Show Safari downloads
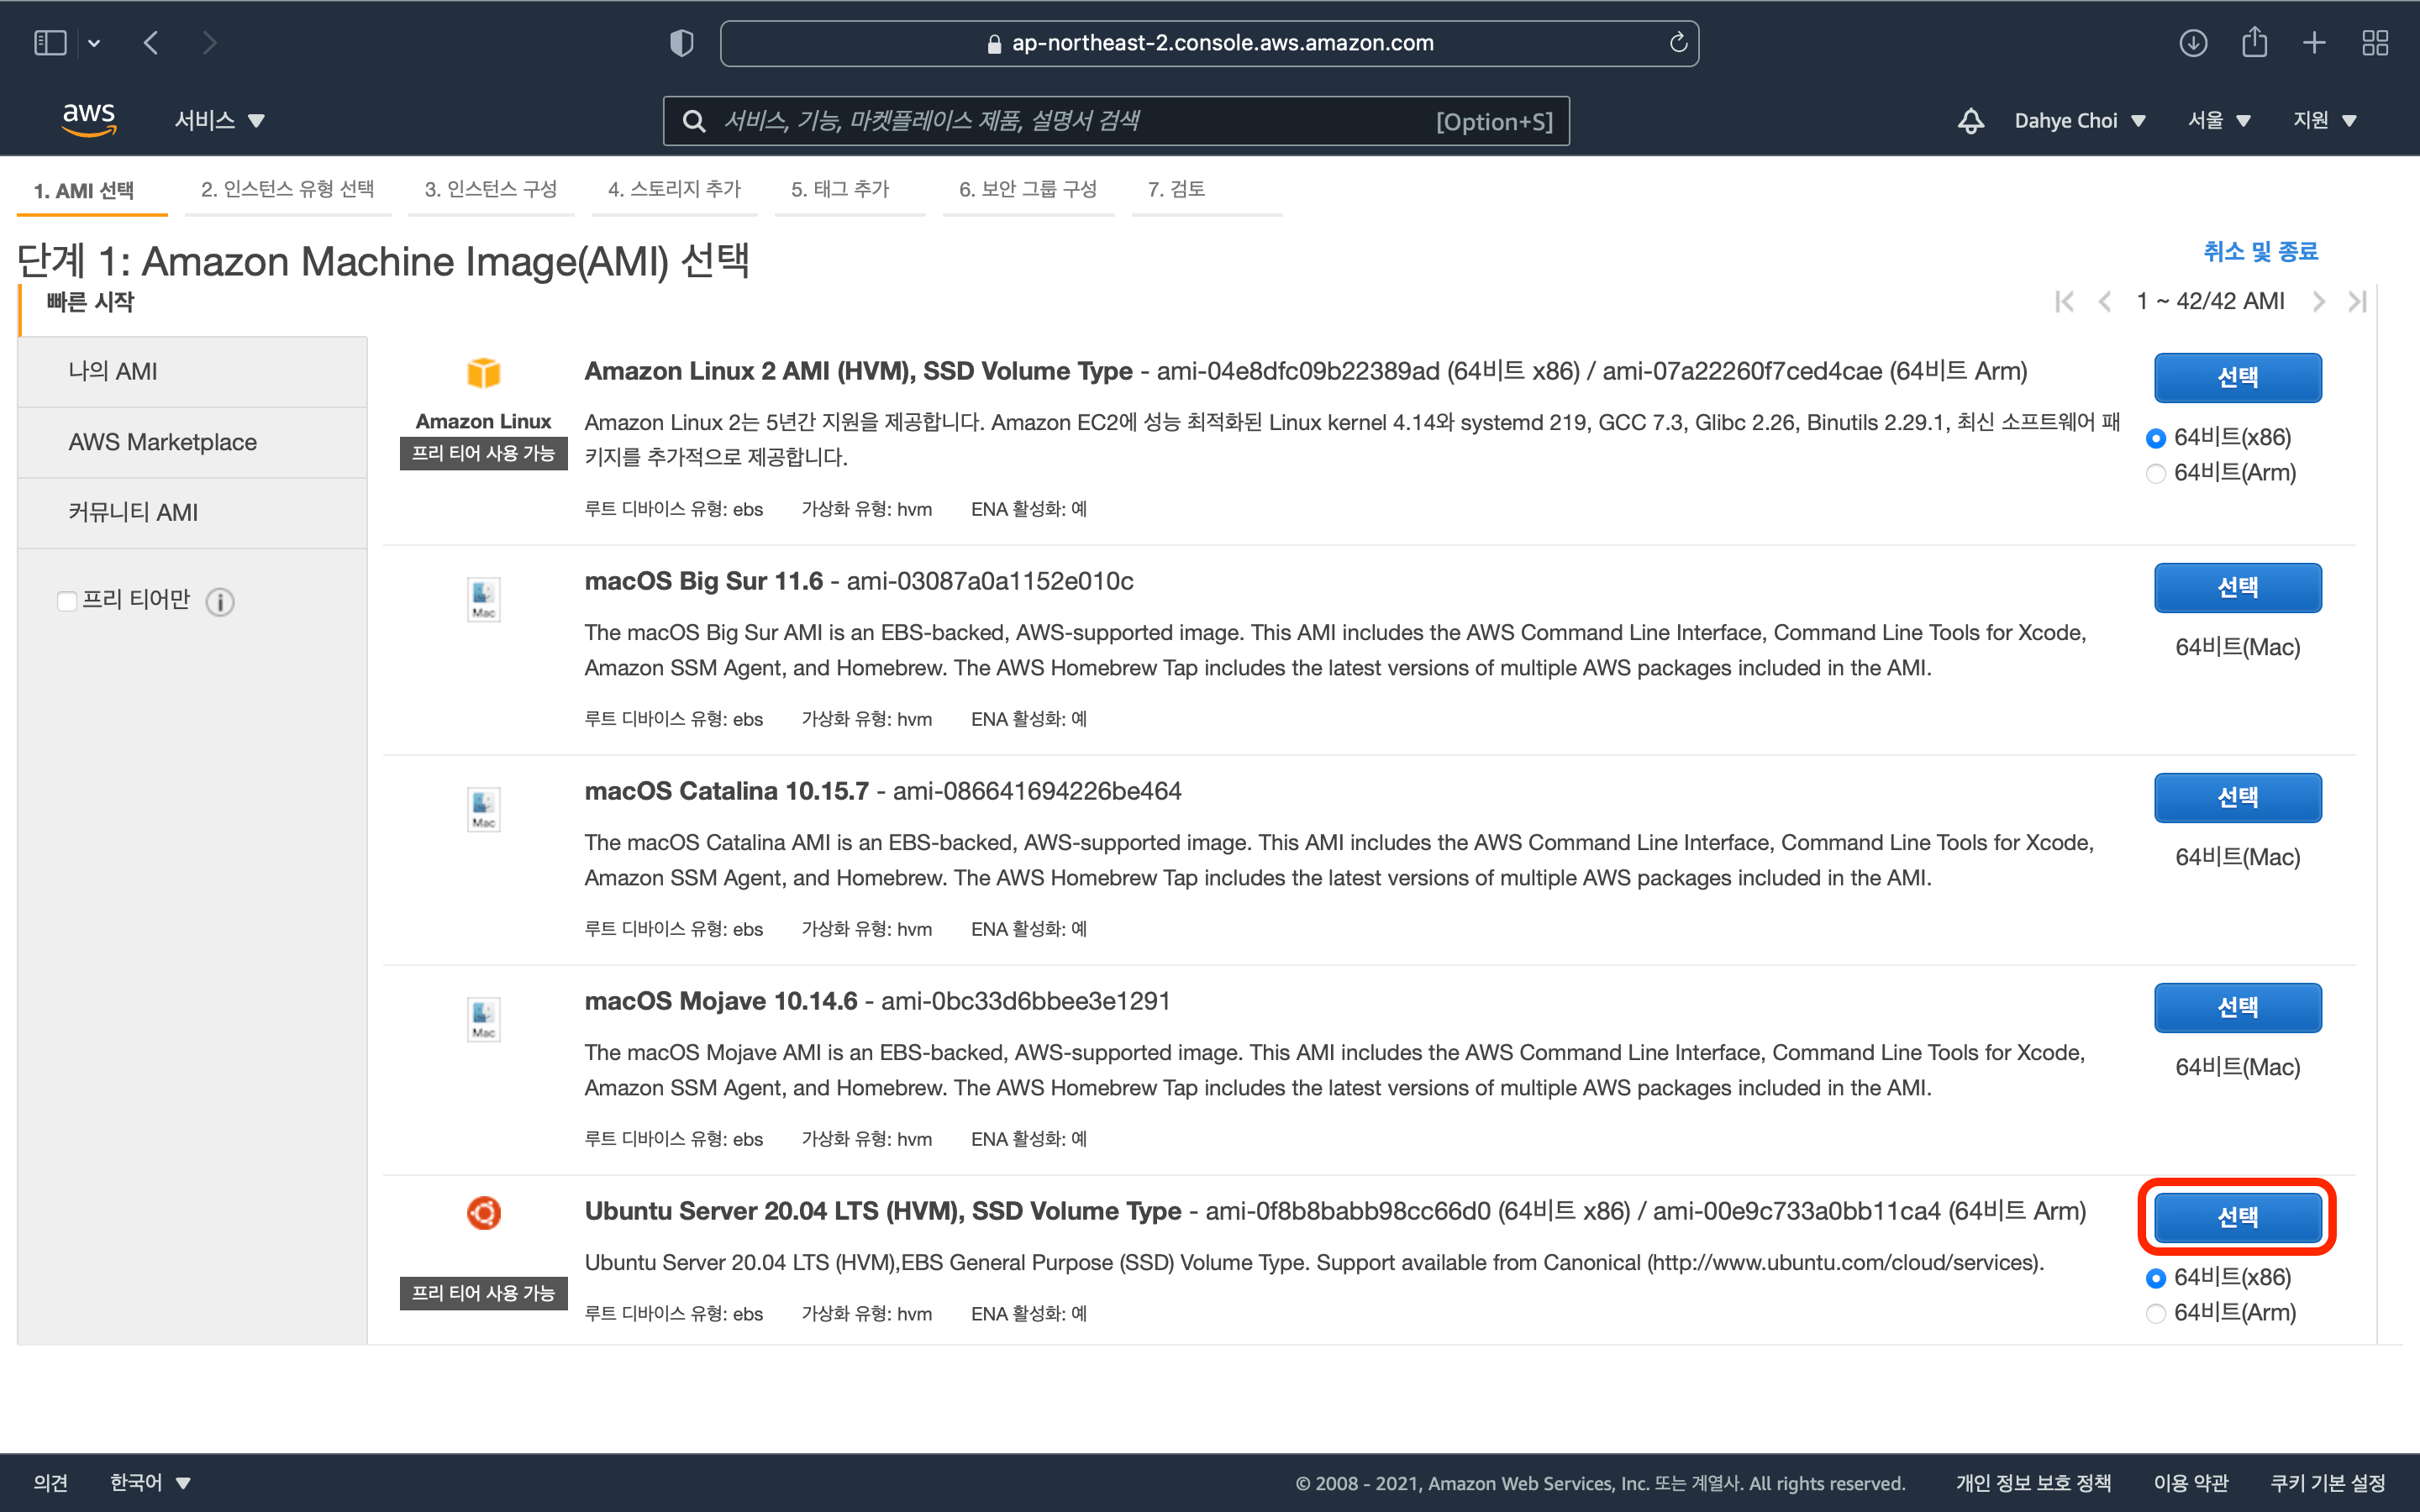 point(2192,43)
